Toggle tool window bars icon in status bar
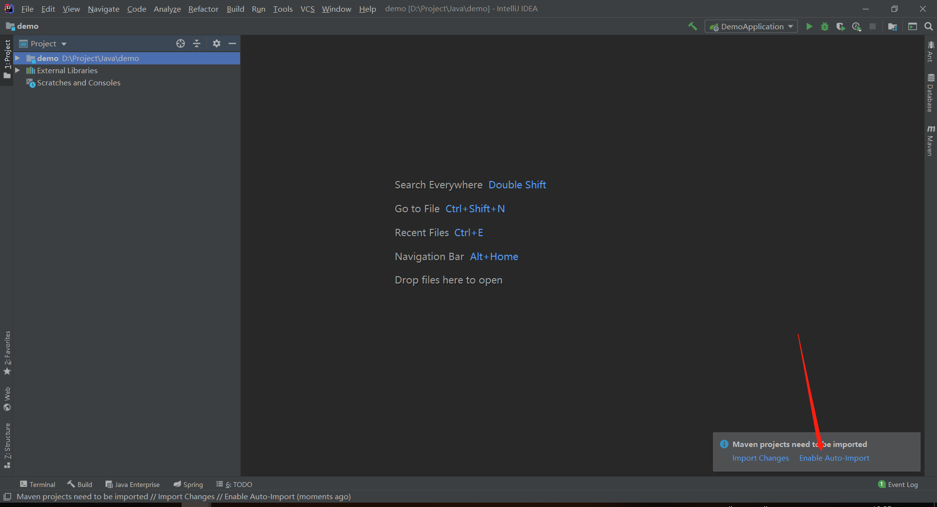Viewport: 937px width, 507px height. (7, 497)
